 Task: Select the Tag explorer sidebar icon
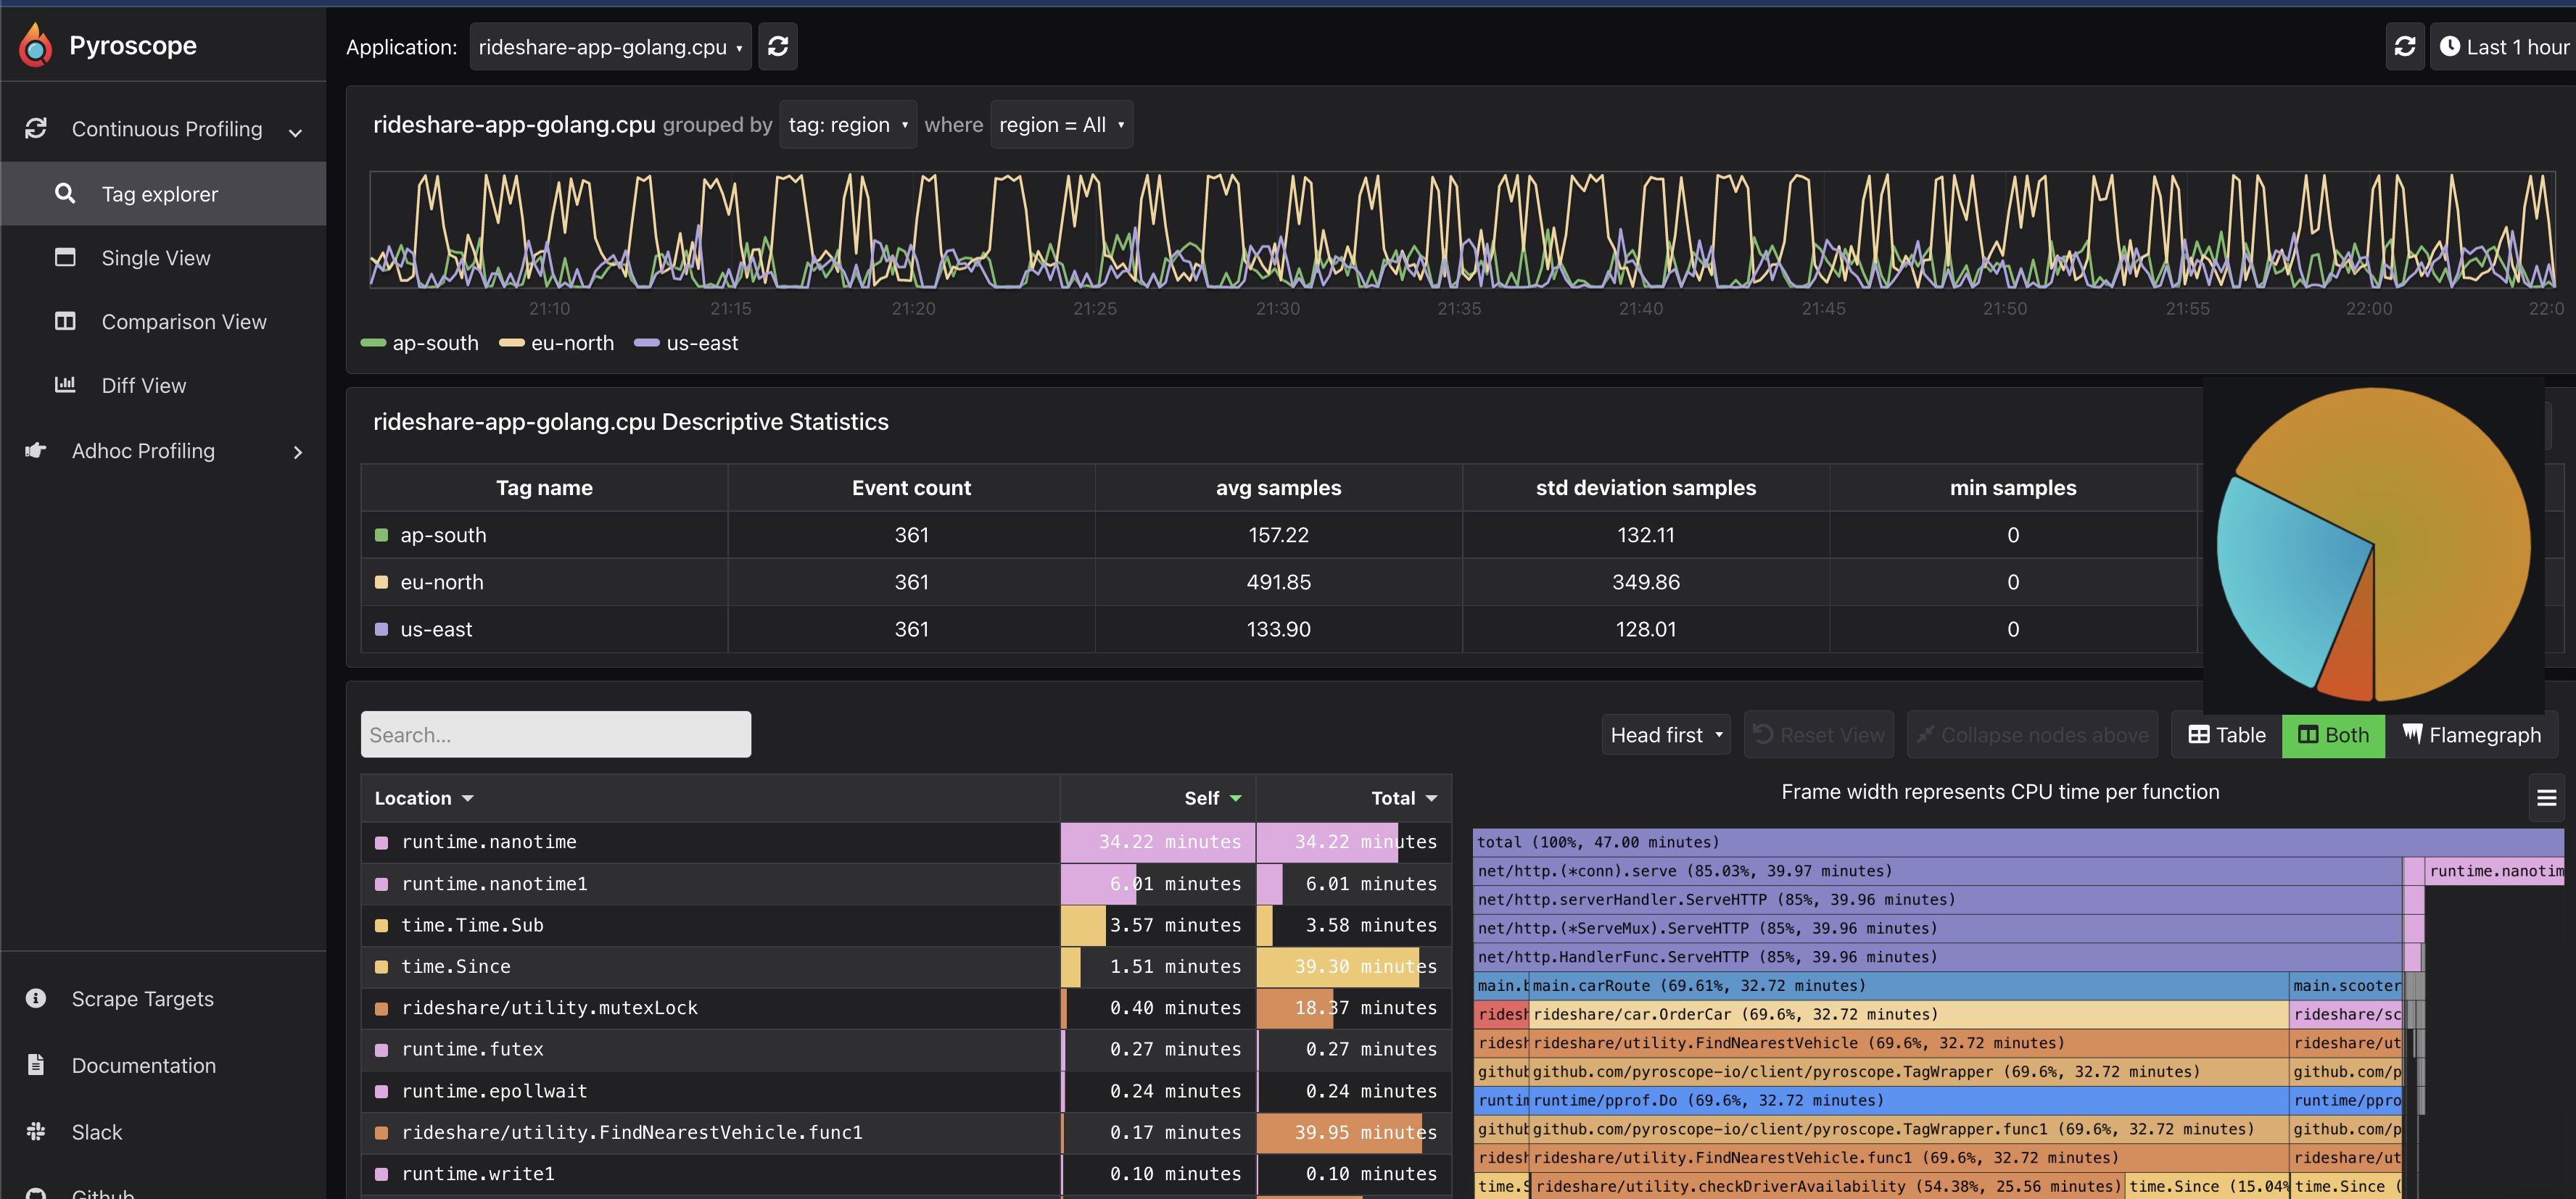65,193
